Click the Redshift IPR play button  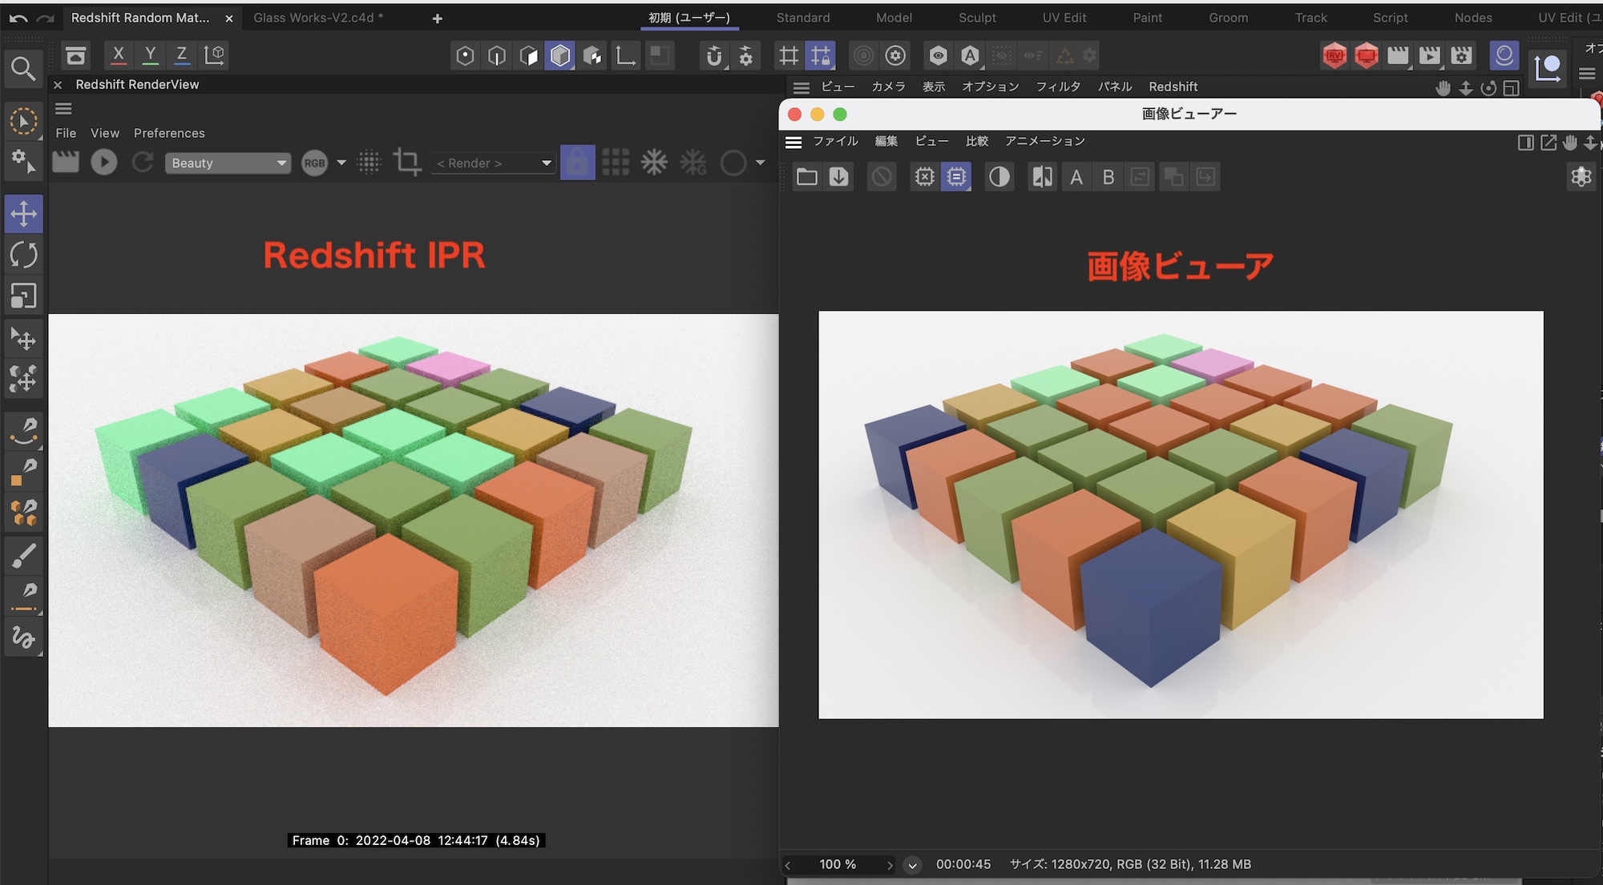pyautogui.click(x=104, y=163)
